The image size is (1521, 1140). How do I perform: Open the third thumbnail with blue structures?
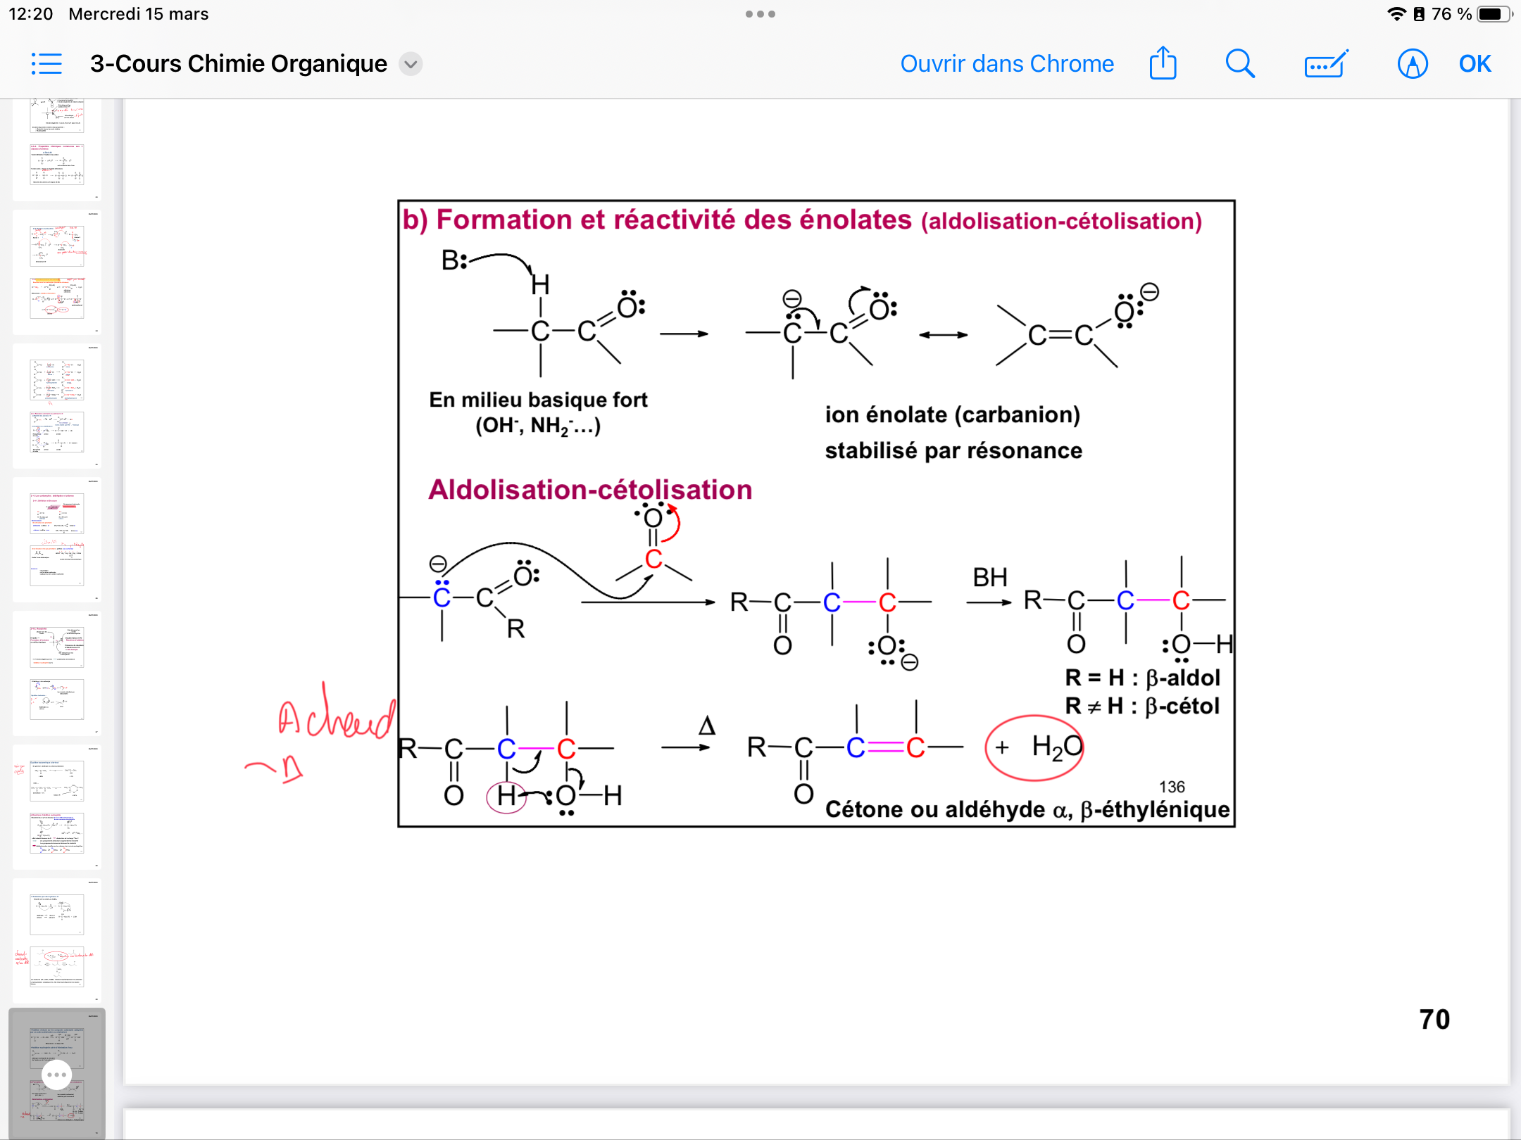click(x=57, y=406)
